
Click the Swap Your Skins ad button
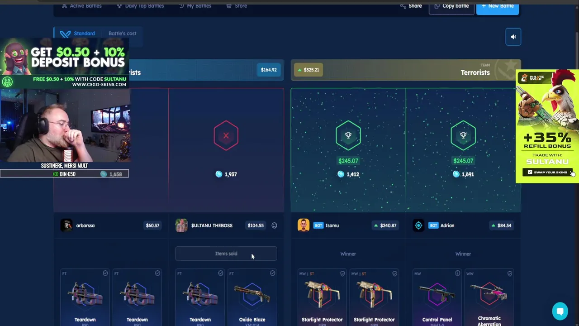coord(547,172)
